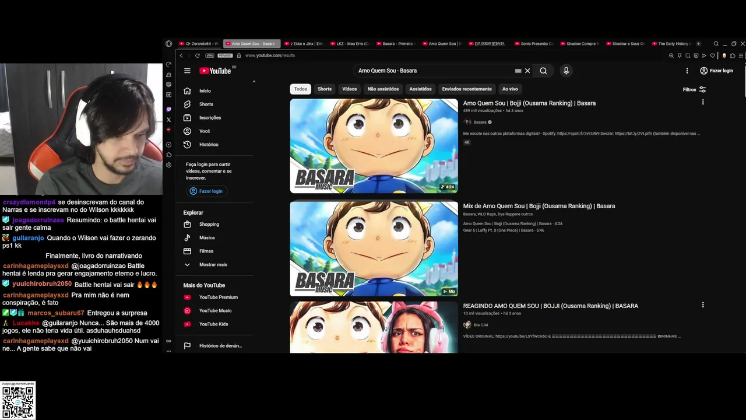The width and height of the screenshot is (746, 420).
Task: Select the Ao vivo filter chip
Action: (510, 89)
